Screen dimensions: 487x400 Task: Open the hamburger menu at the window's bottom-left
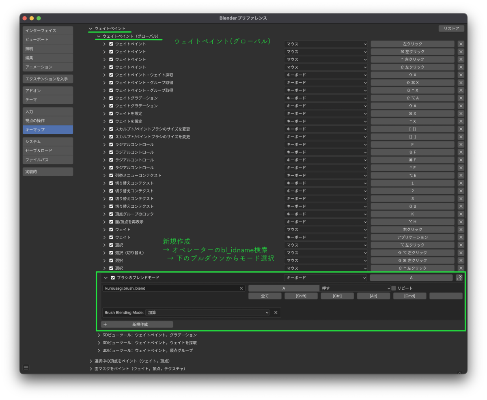[x=26, y=368]
